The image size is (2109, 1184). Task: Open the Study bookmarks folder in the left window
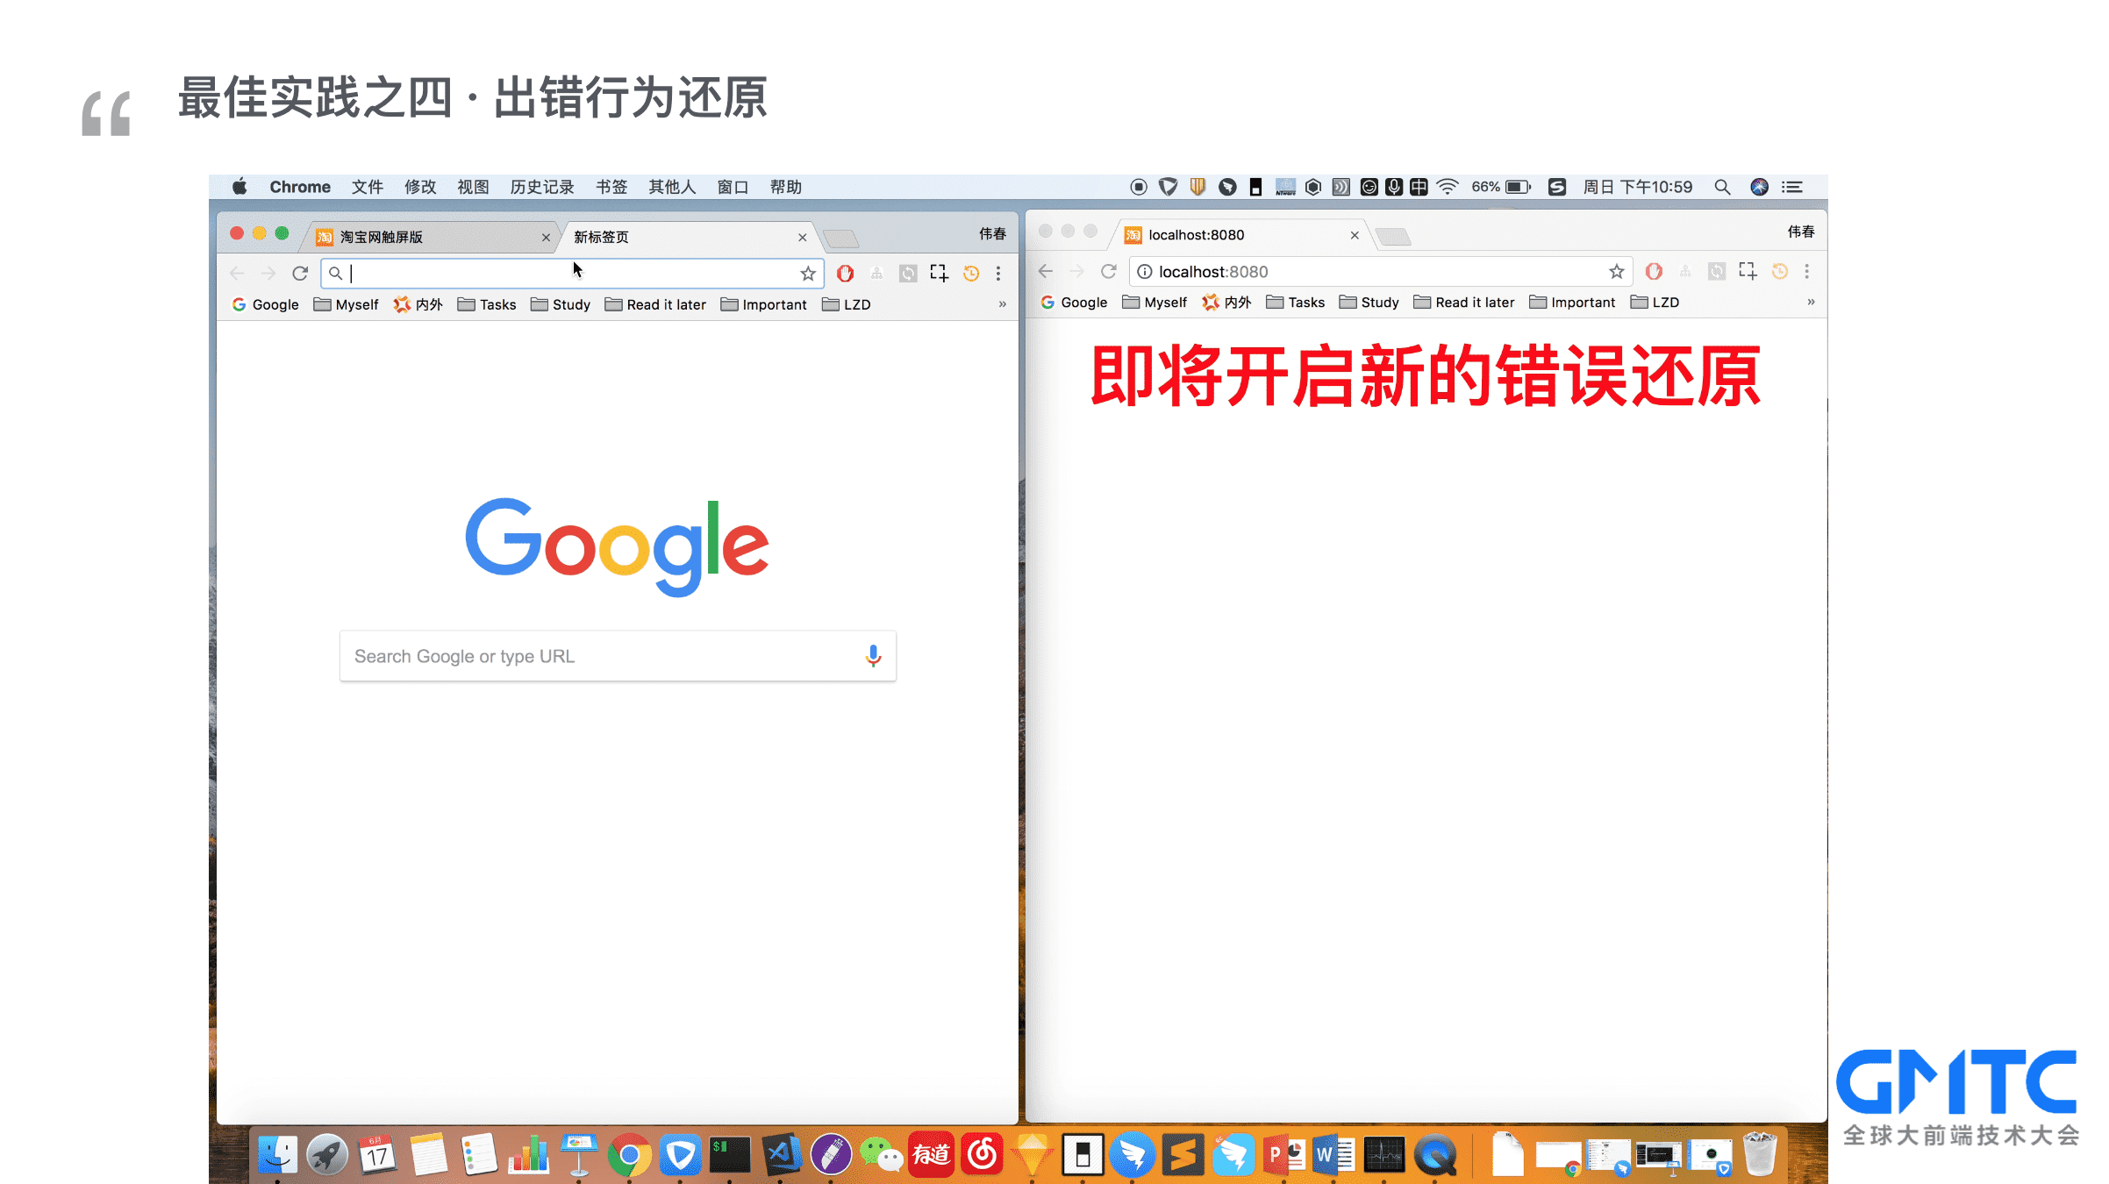tap(561, 304)
